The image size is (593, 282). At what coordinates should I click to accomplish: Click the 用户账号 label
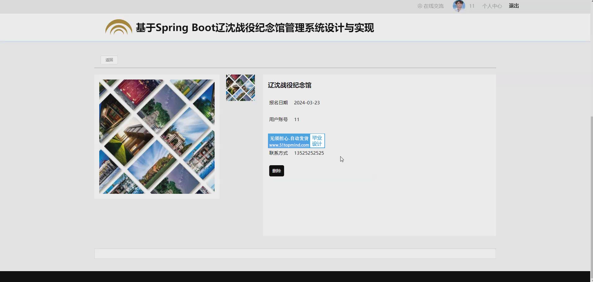coord(279,120)
